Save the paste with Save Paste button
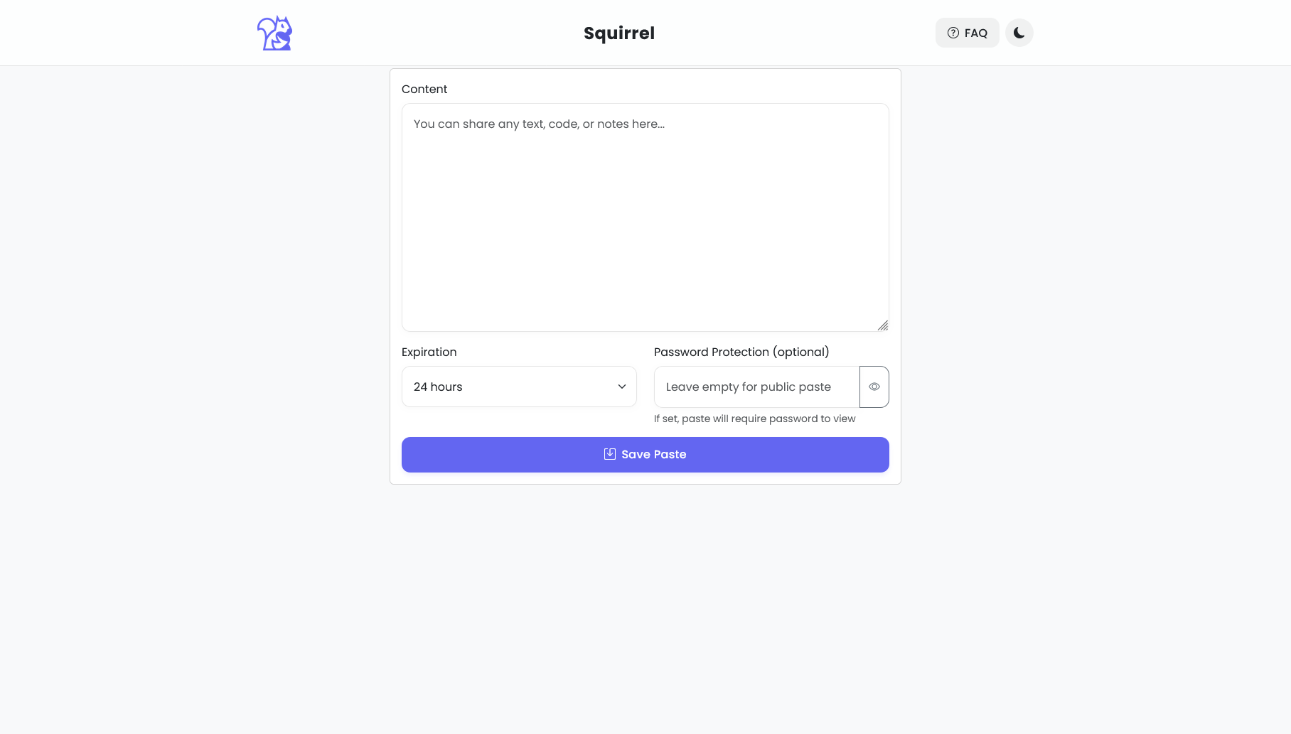This screenshot has width=1291, height=734. (645, 455)
